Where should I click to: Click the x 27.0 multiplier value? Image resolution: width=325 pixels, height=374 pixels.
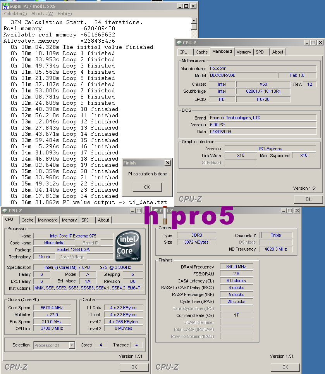click(x=52, y=315)
